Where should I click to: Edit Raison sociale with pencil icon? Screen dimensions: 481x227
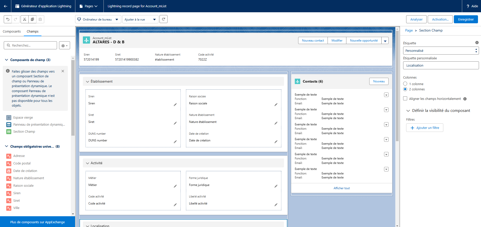(276, 105)
